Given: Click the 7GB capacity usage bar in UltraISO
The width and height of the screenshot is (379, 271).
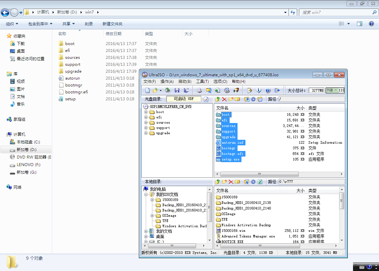Looking at the screenshot, I should click(335, 90).
